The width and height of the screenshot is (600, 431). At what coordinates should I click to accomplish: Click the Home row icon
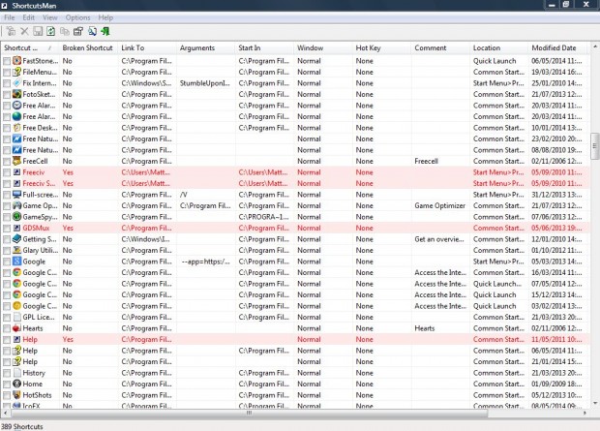[x=16, y=384]
